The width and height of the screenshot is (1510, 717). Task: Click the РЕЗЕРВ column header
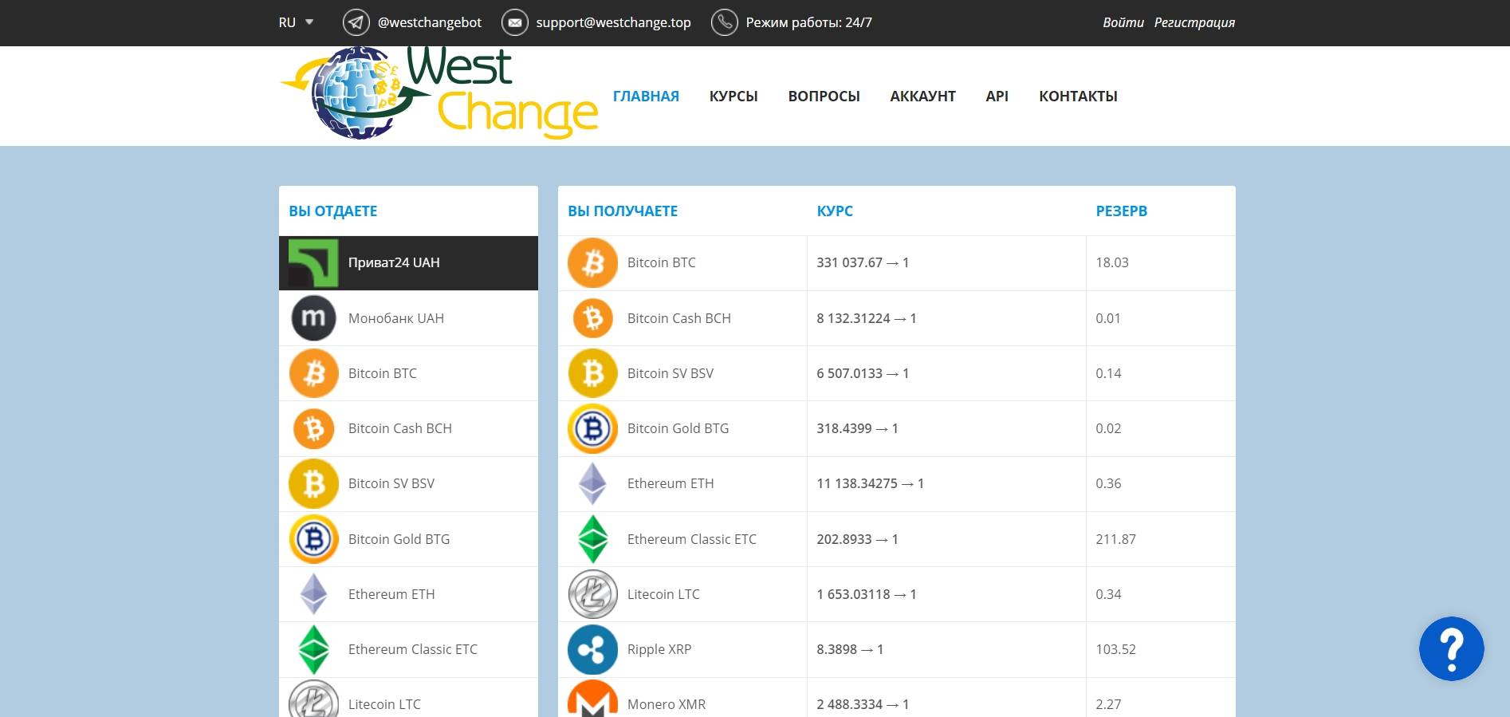[x=1122, y=211]
